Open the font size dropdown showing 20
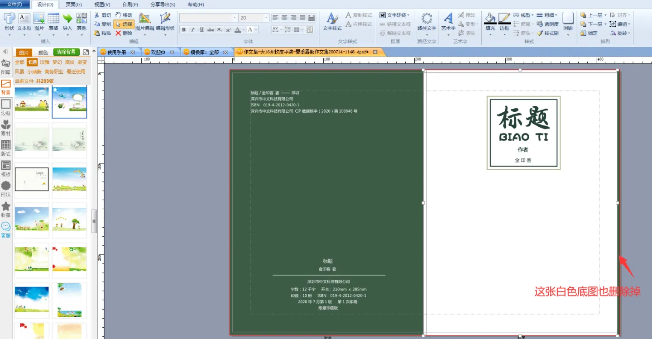This screenshot has height=339, width=652. point(266,18)
